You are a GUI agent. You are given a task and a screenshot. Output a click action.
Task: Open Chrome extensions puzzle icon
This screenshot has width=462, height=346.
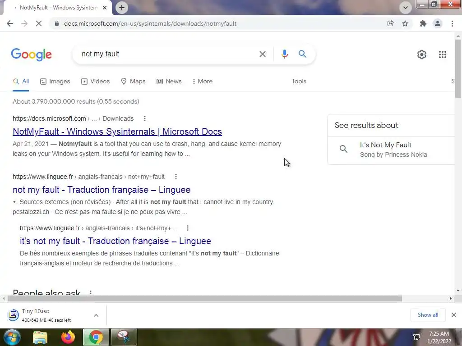pos(423,23)
